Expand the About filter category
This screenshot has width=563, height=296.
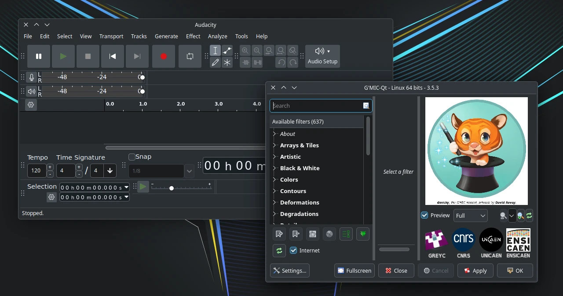[x=274, y=134]
